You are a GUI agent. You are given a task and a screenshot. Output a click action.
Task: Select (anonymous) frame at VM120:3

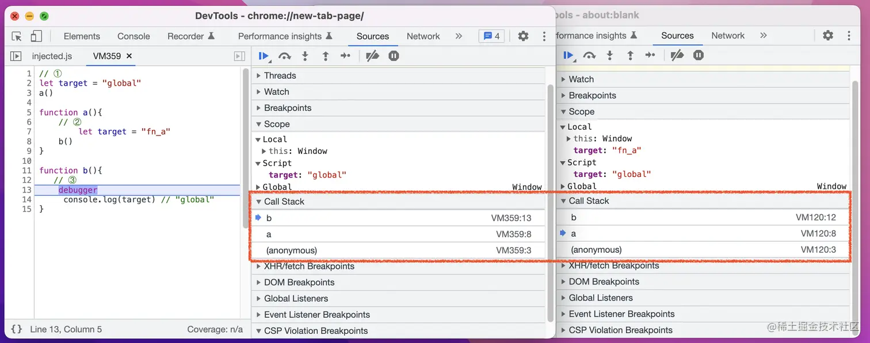[703, 249]
